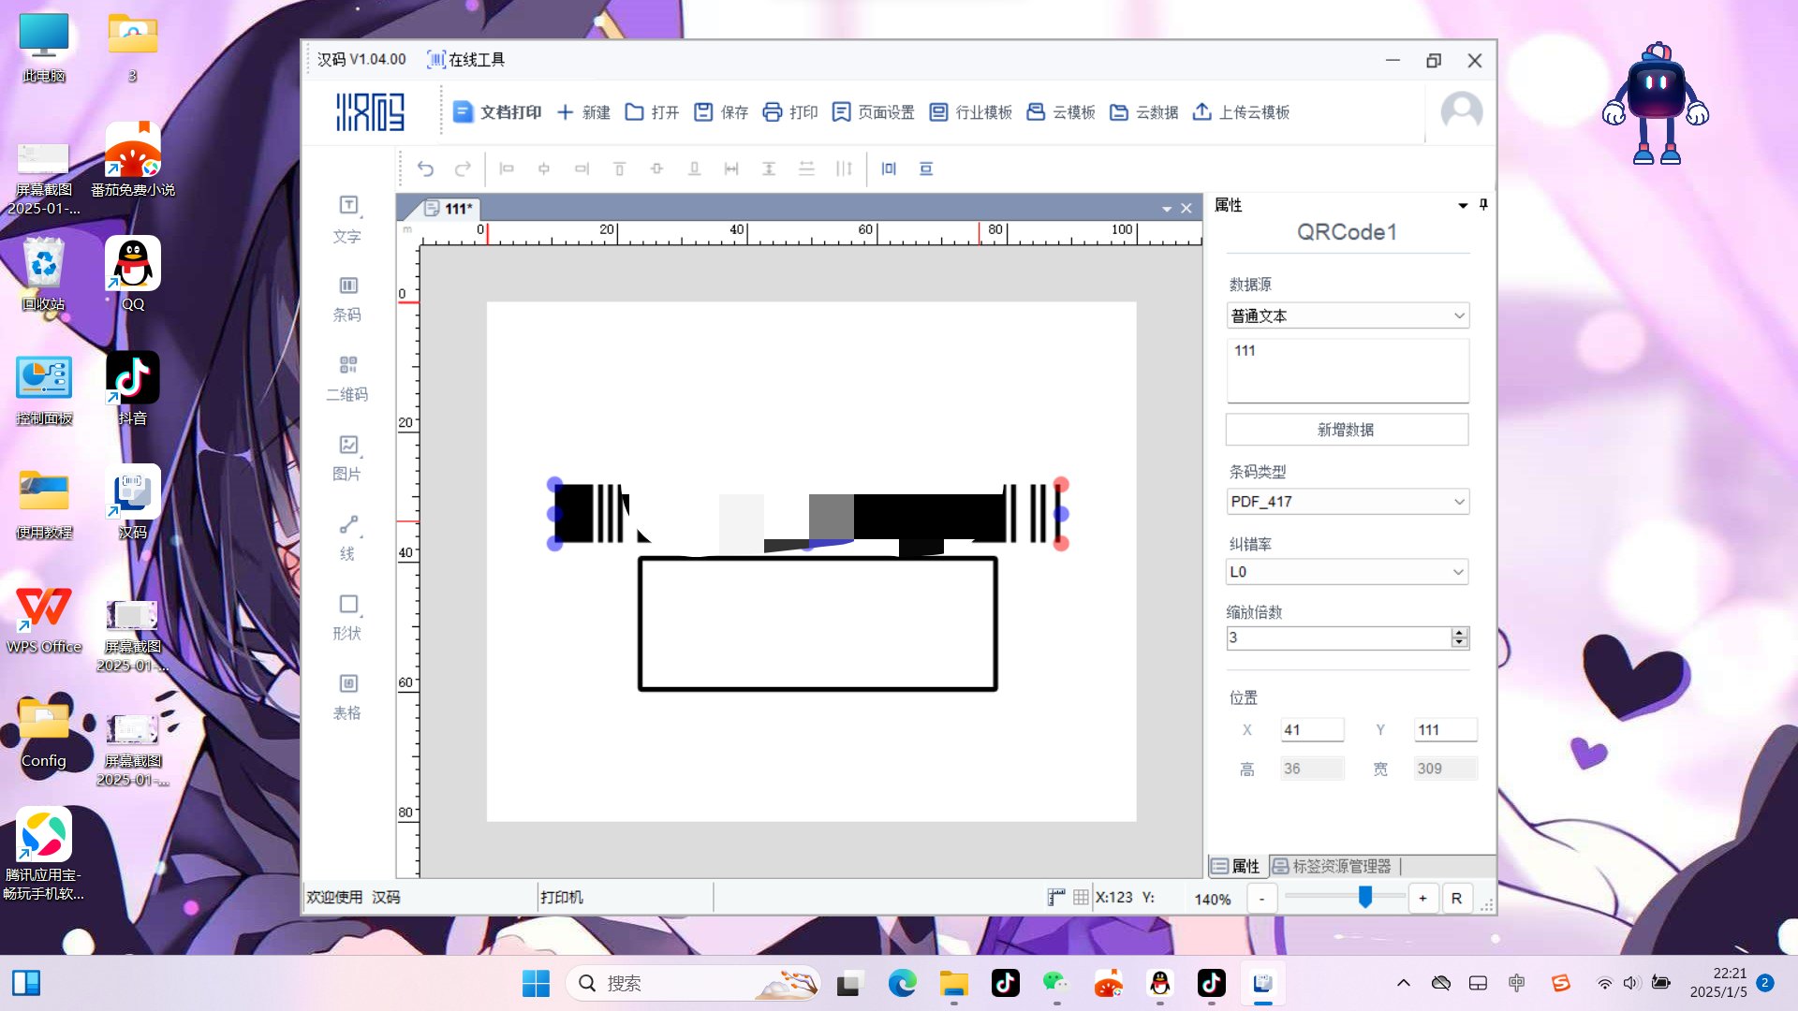Click the 缩放倍数 value field
Image resolution: width=1798 pixels, height=1011 pixels.
pyautogui.click(x=1338, y=637)
